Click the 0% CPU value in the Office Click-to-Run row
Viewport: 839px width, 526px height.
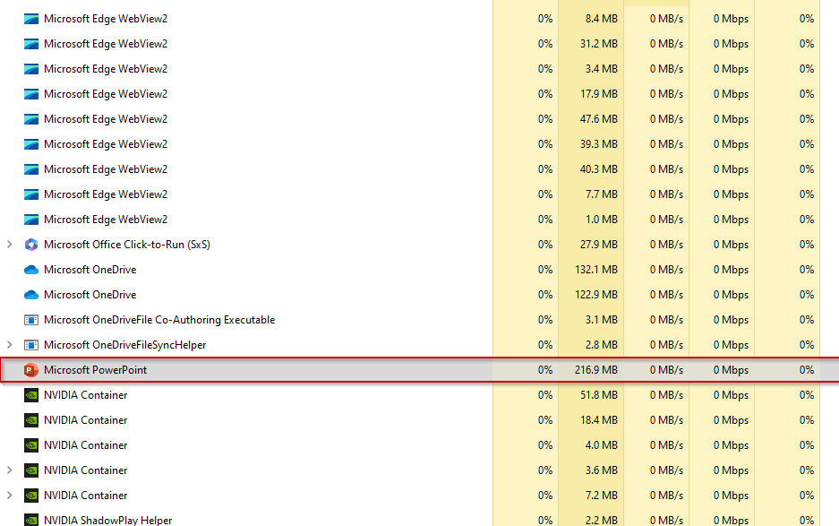tap(545, 245)
